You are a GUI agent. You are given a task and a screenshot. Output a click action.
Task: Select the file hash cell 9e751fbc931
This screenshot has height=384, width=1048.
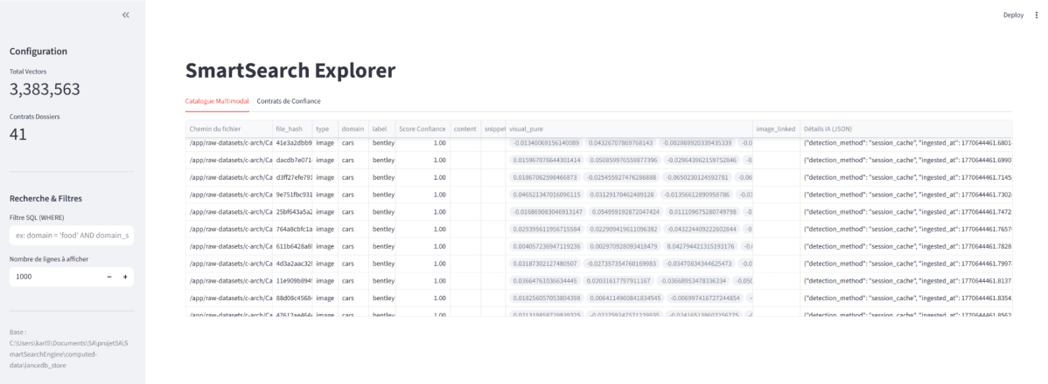[291, 195]
